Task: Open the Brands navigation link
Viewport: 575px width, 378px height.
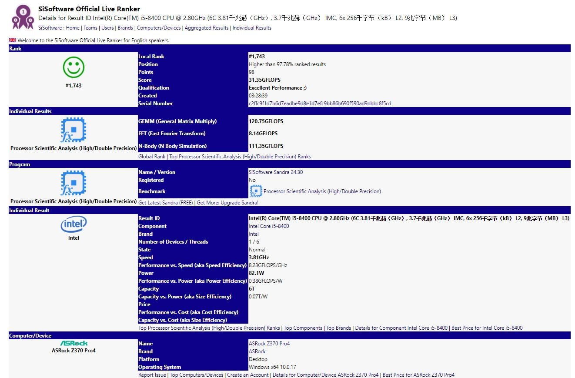Action: tap(125, 28)
